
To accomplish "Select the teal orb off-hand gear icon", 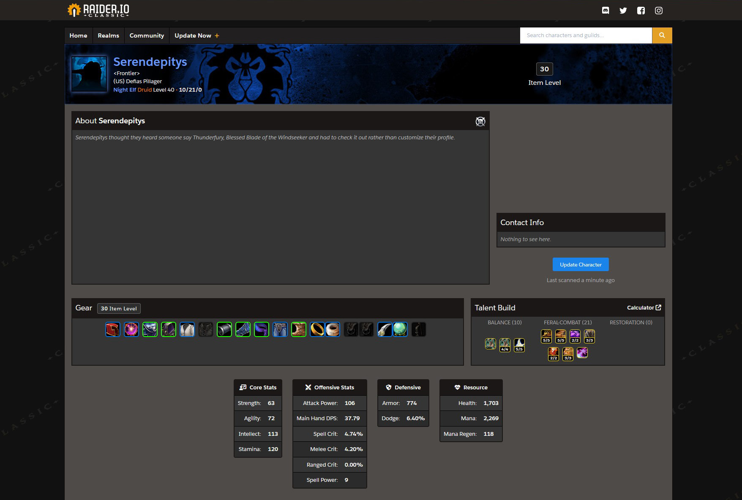I will tap(400, 329).
